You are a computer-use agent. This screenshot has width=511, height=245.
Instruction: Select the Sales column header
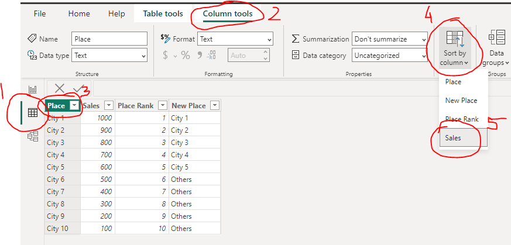(x=91, y=105)
